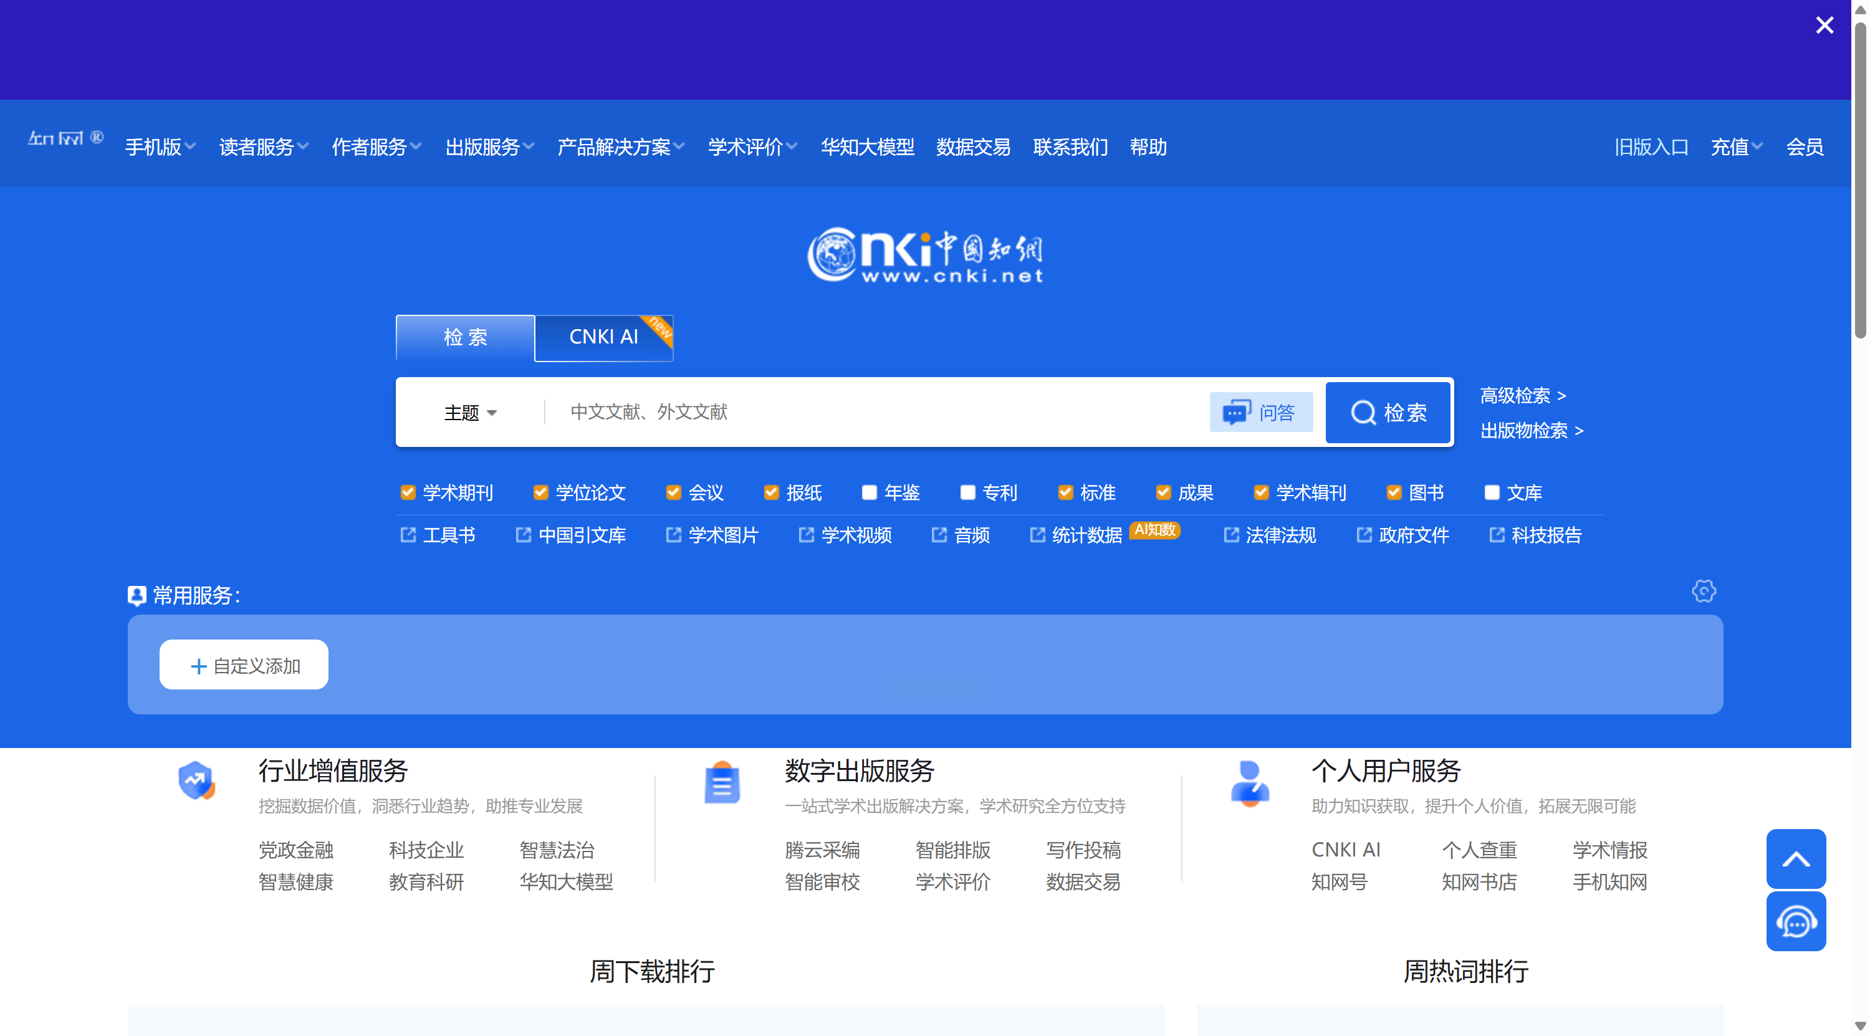Uncheck the 会议 checkbox
Screen dimensions: 1870x1036
(x=674, y=492)
